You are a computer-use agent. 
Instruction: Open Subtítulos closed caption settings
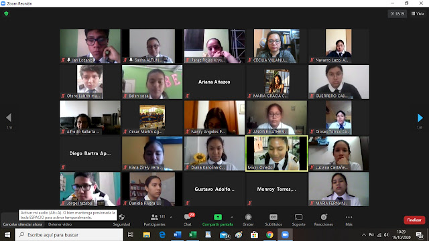pos(273,220)
